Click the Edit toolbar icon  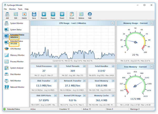coord(16,15)
